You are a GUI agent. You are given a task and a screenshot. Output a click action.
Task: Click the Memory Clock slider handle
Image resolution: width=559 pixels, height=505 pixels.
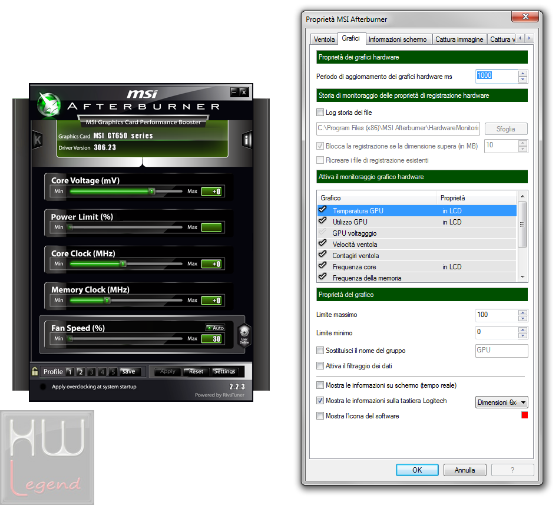pos(107,300)
